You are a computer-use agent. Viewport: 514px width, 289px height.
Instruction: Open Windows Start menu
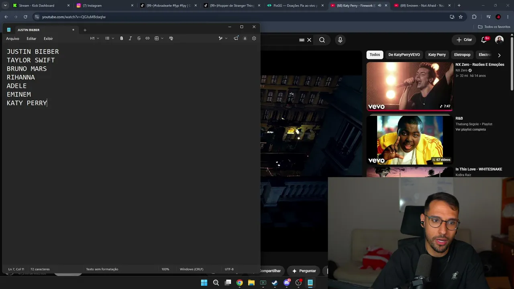click(x=204, y=283)
